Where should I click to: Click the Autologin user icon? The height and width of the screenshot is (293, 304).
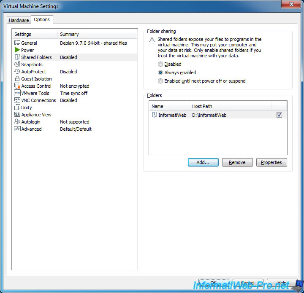(17, 121)
